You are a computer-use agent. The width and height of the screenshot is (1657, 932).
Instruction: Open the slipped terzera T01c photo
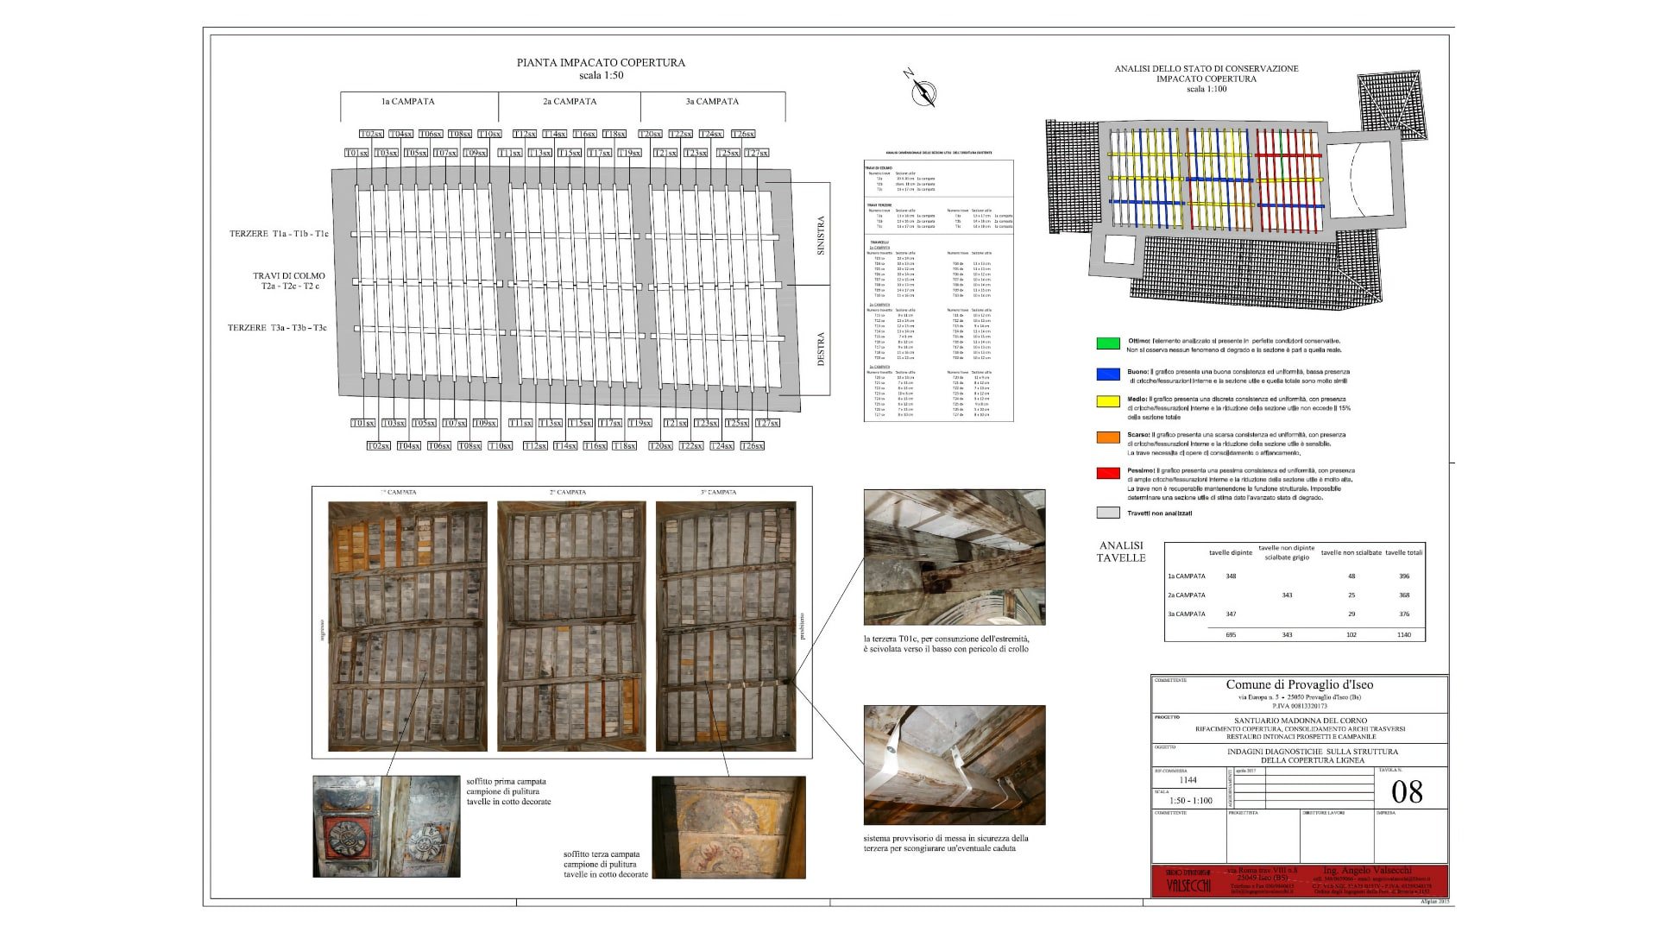(x=955, y=557)
